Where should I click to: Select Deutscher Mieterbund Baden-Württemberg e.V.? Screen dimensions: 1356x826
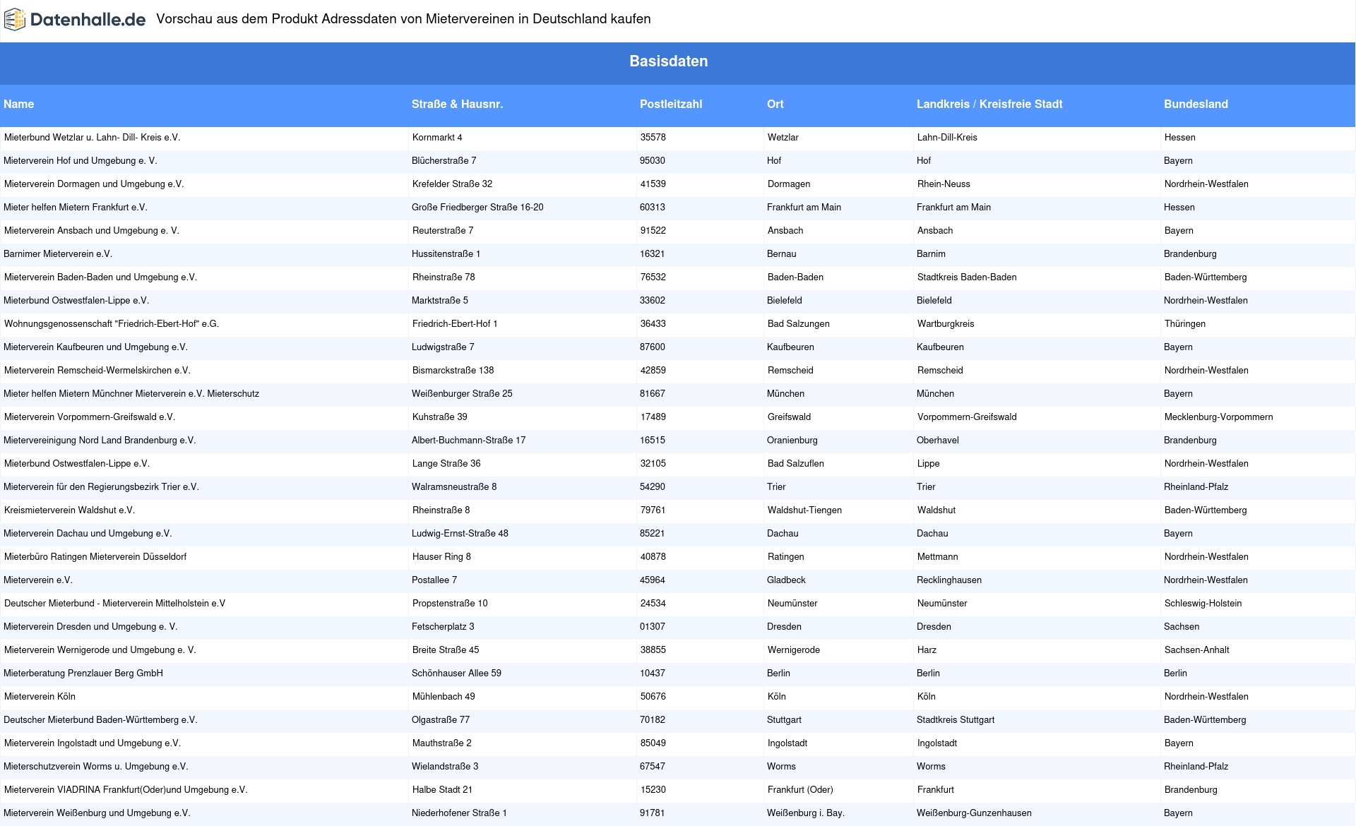tap(100, 720)
